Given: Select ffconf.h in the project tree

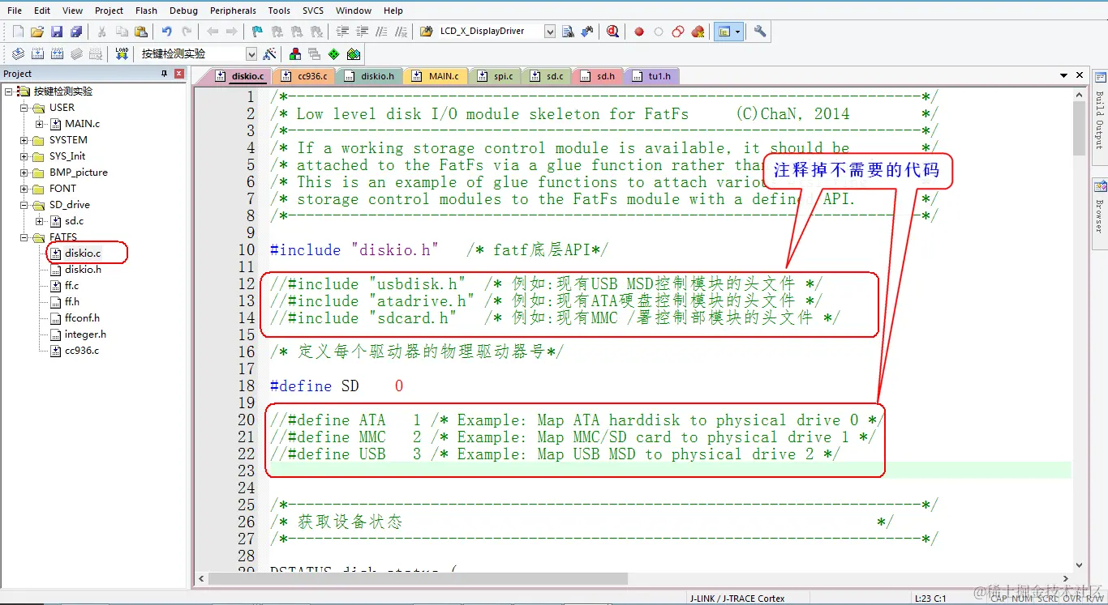Looking at the screenshot, I should pos(82,318).
